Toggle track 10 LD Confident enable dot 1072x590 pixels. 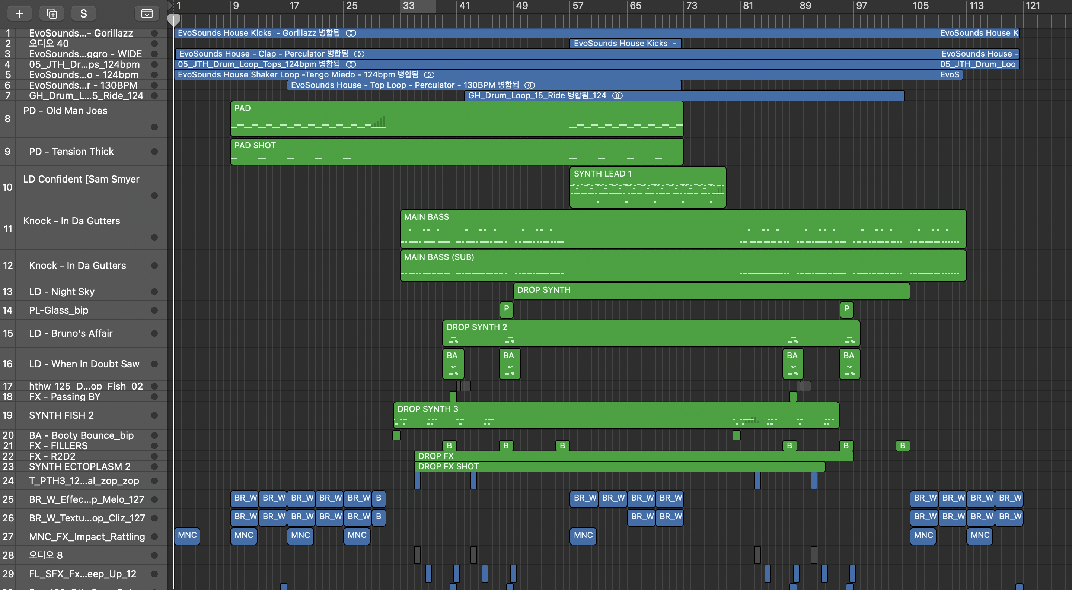tap(154, 196)
